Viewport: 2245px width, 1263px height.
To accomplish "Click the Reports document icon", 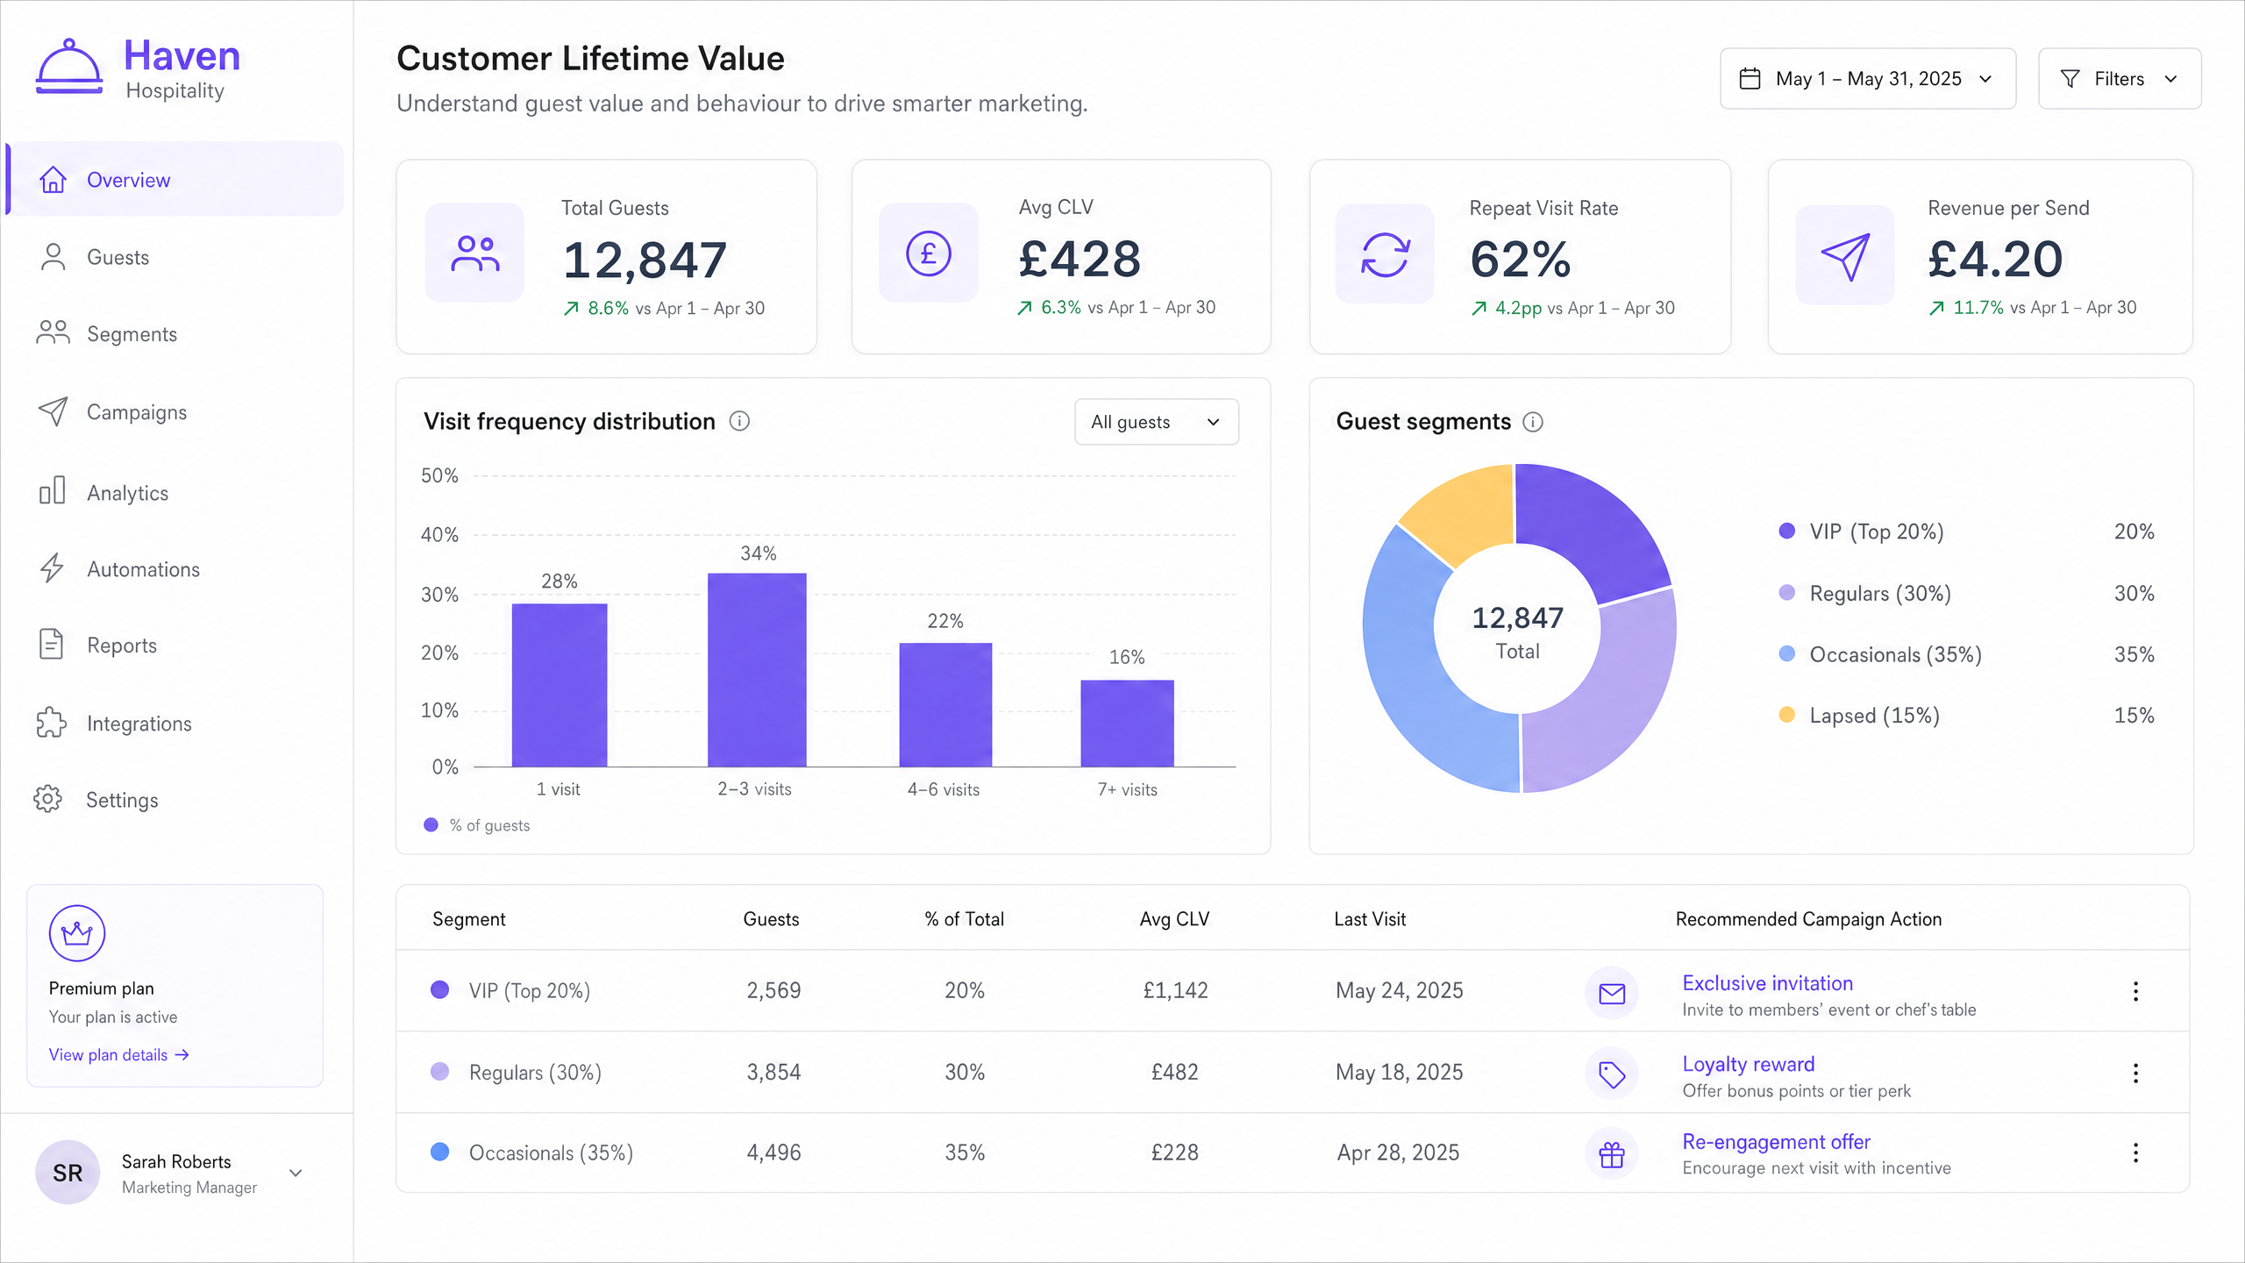I will [52, 645].
